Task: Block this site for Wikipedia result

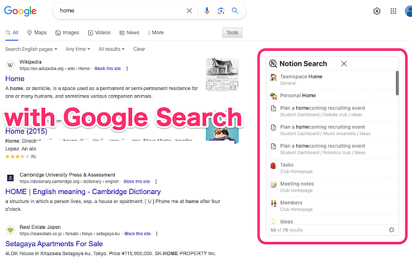Action: pos(108,69)
